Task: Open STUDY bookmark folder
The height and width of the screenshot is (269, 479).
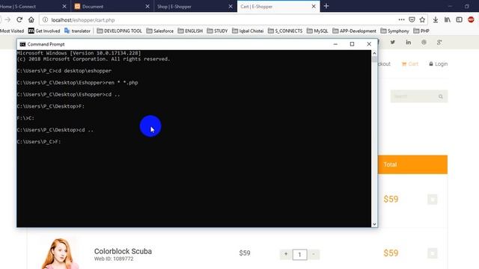Action: (x=217, y=31)
